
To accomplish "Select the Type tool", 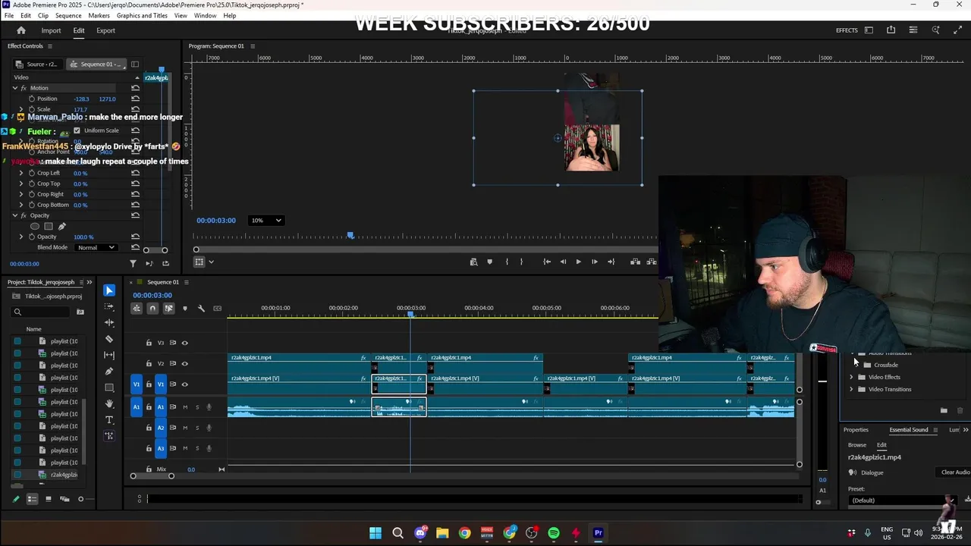I will click(x=109, y=419).
